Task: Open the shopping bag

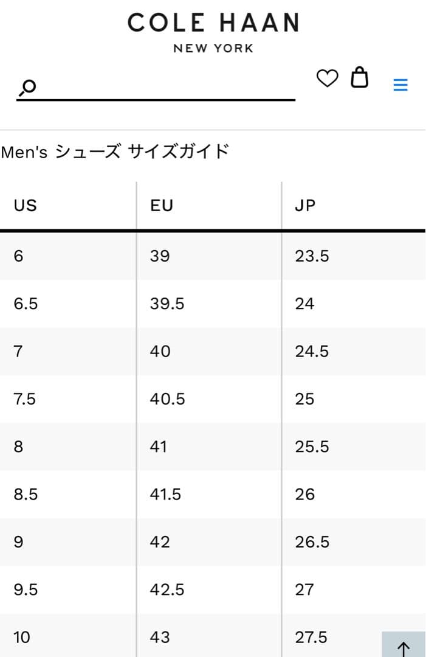Action: (360, 78)
